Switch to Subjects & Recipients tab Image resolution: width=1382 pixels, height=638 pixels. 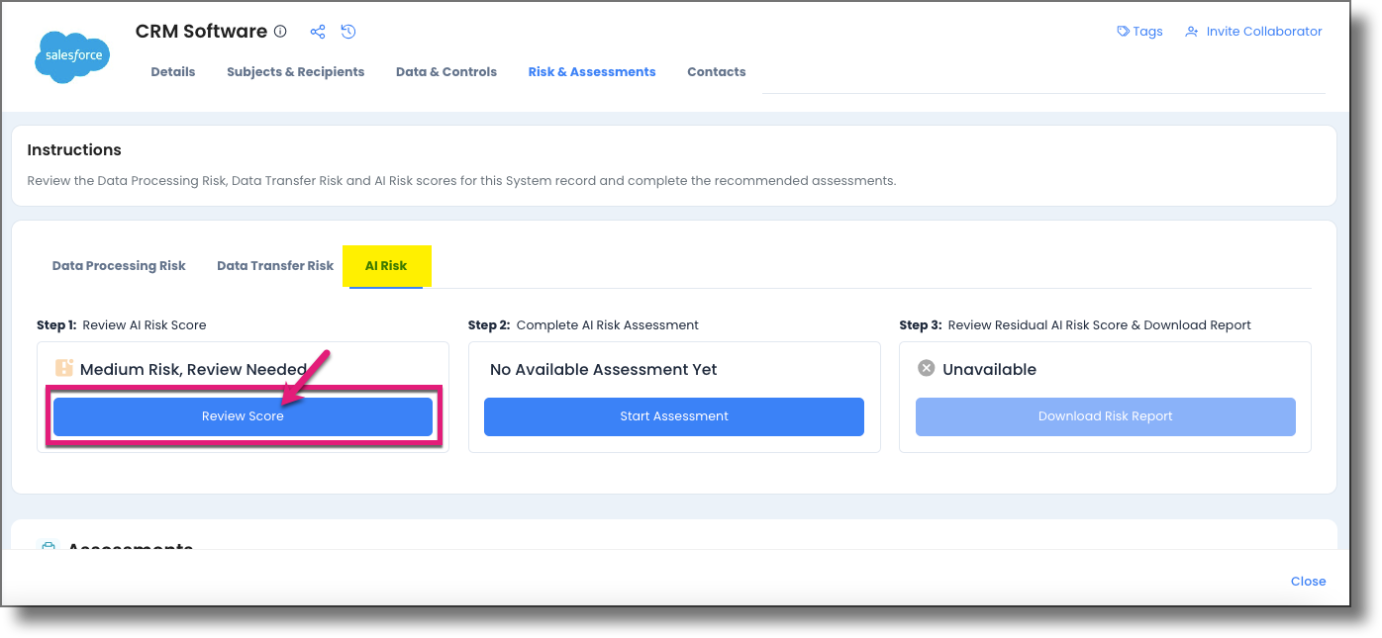[x=295, y=72]
